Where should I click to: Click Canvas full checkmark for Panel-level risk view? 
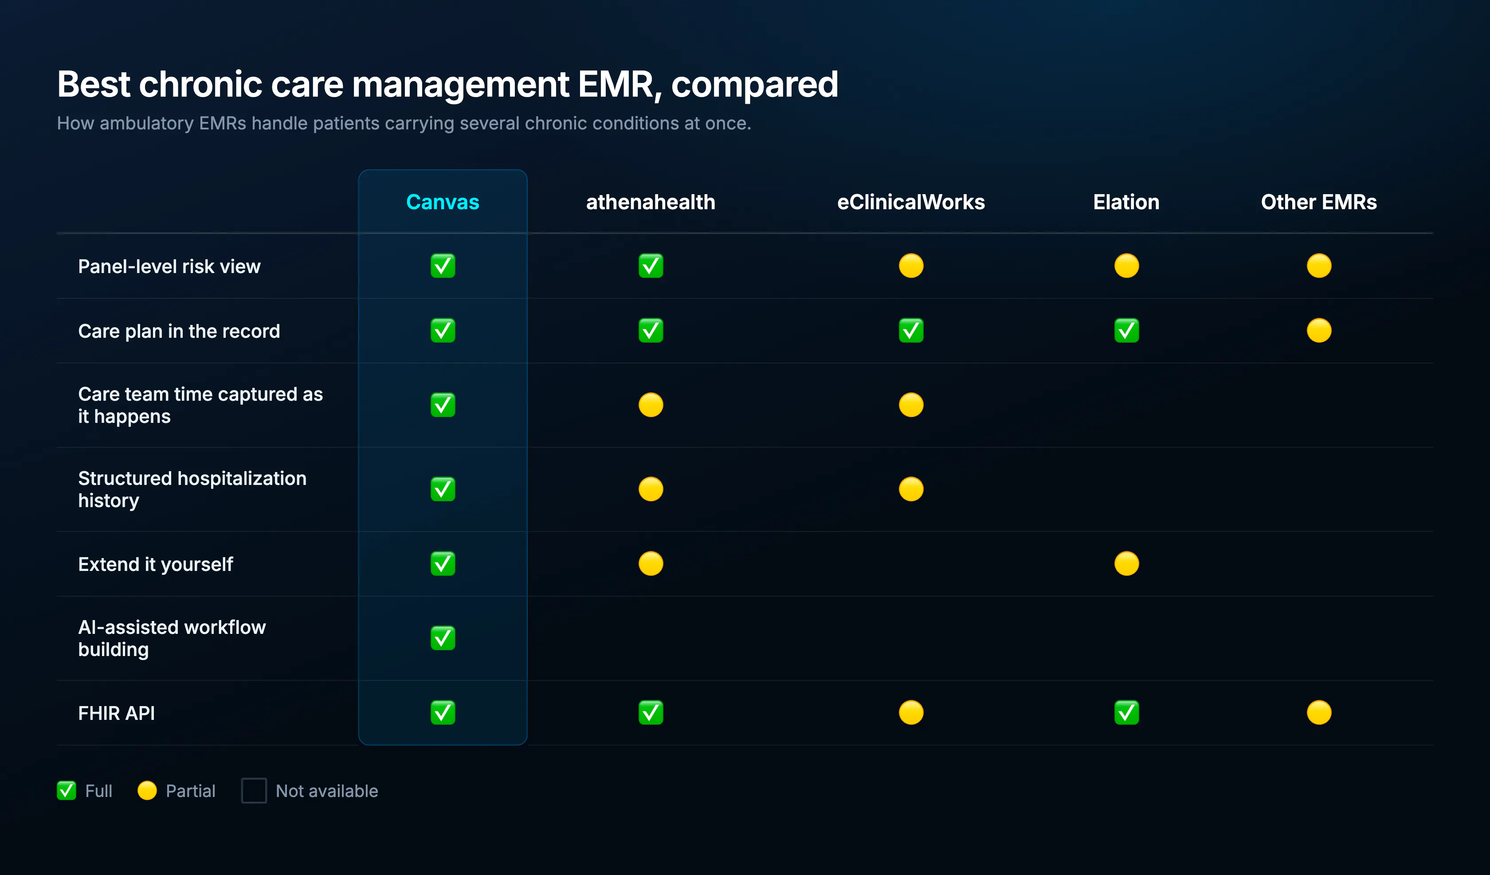click(443, 266)
